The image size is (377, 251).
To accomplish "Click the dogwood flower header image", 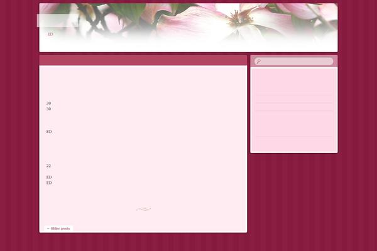I will tap(188, 28).
